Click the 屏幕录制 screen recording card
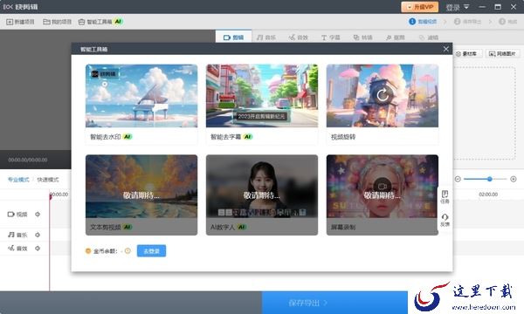524x314 pixels. [x=383, y=195]
